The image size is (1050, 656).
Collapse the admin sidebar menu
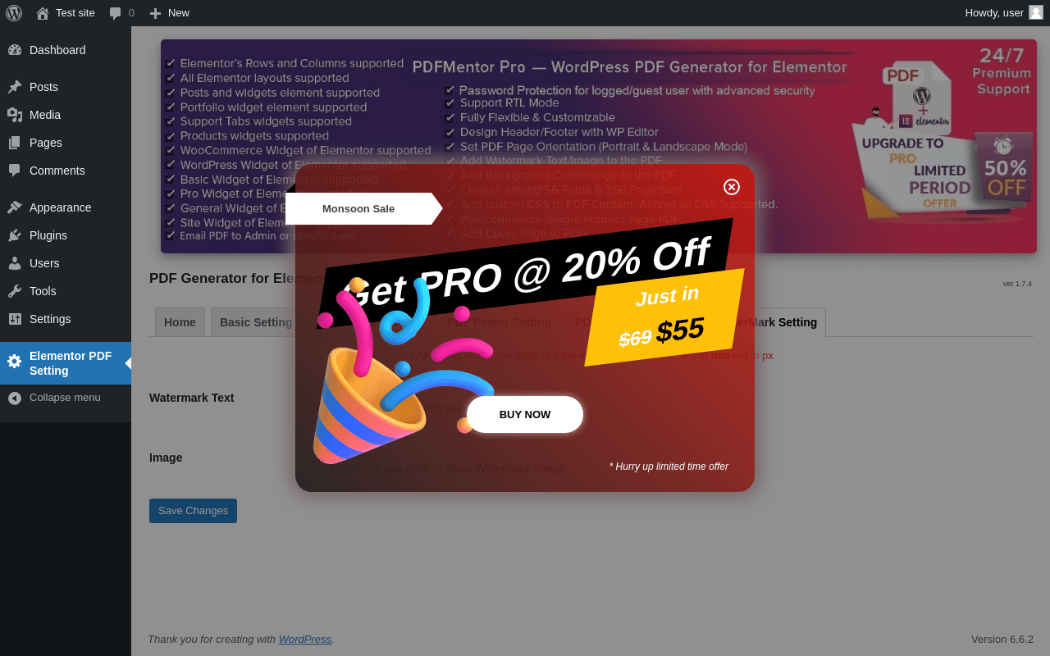pyautogui.click(x=66, y=398)
